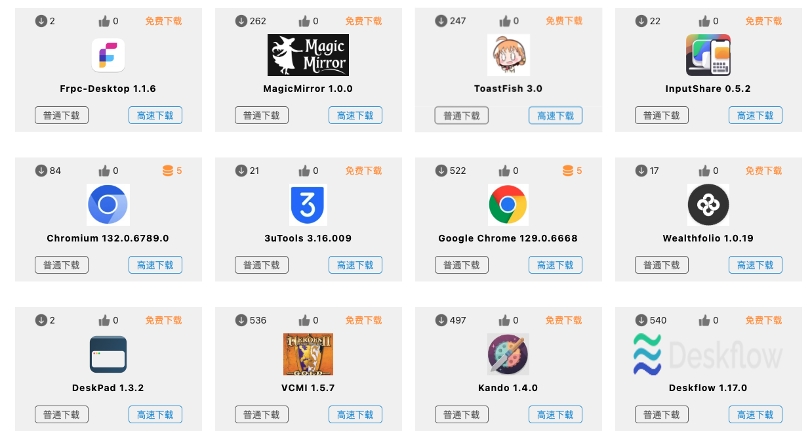Click the 免费下载 label on 3uTools
The image size is (810, 439).
(364, 171)
